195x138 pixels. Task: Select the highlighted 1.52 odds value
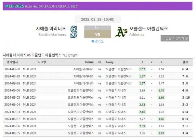(x=142, y=69)
